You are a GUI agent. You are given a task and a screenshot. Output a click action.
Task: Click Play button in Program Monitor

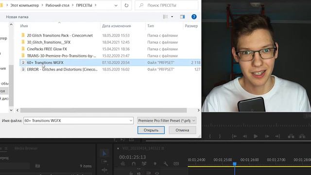click(256, 136)
